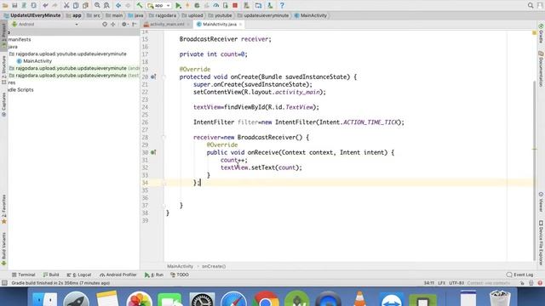545x306 pixels.
Task: Click the red Stop button
Action: [235, 5]
